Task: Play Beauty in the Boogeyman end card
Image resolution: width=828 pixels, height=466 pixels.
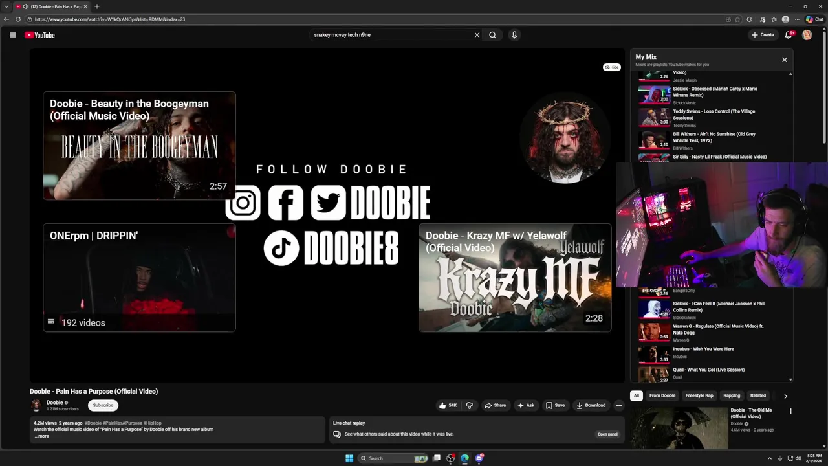Action: [x=139, y=146]
